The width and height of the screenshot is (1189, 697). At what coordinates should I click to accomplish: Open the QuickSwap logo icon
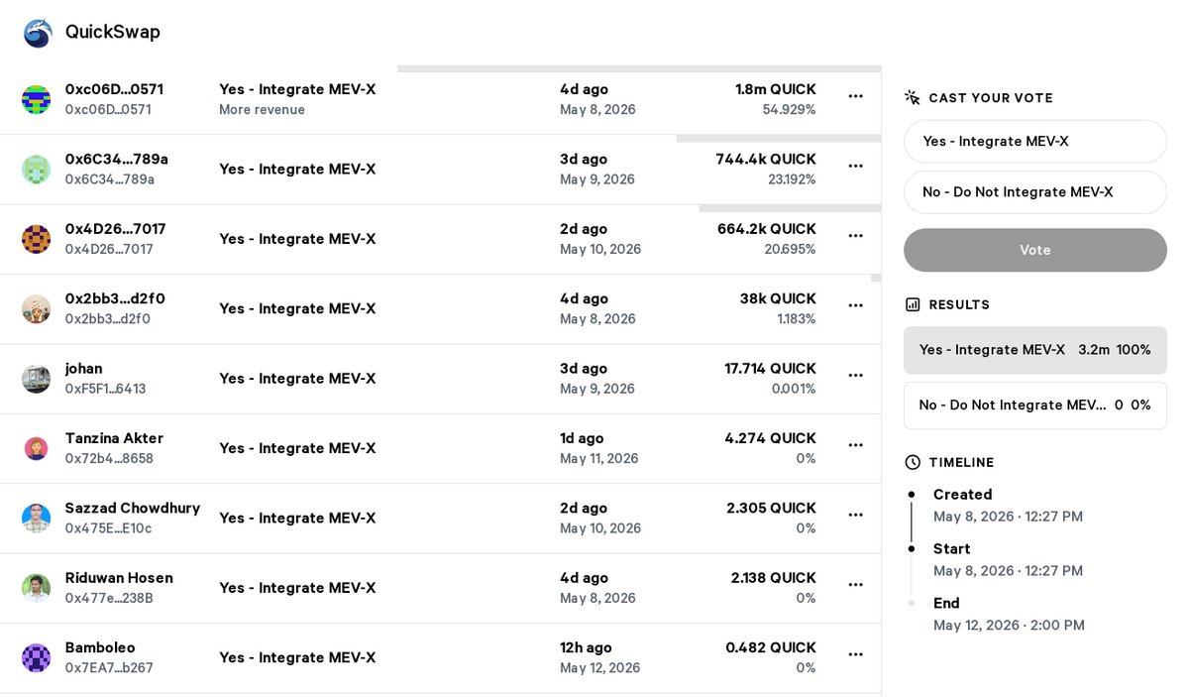click(x=38, y=33)
